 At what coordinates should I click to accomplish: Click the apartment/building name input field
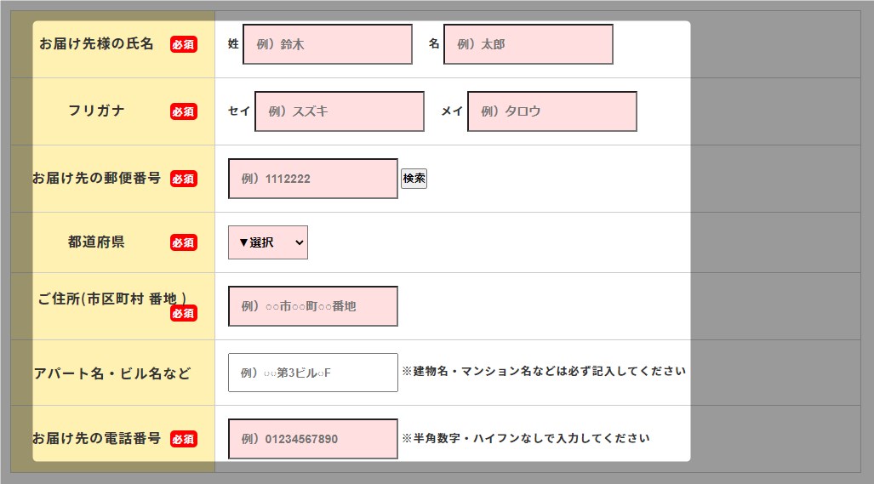tap(312, 373)
